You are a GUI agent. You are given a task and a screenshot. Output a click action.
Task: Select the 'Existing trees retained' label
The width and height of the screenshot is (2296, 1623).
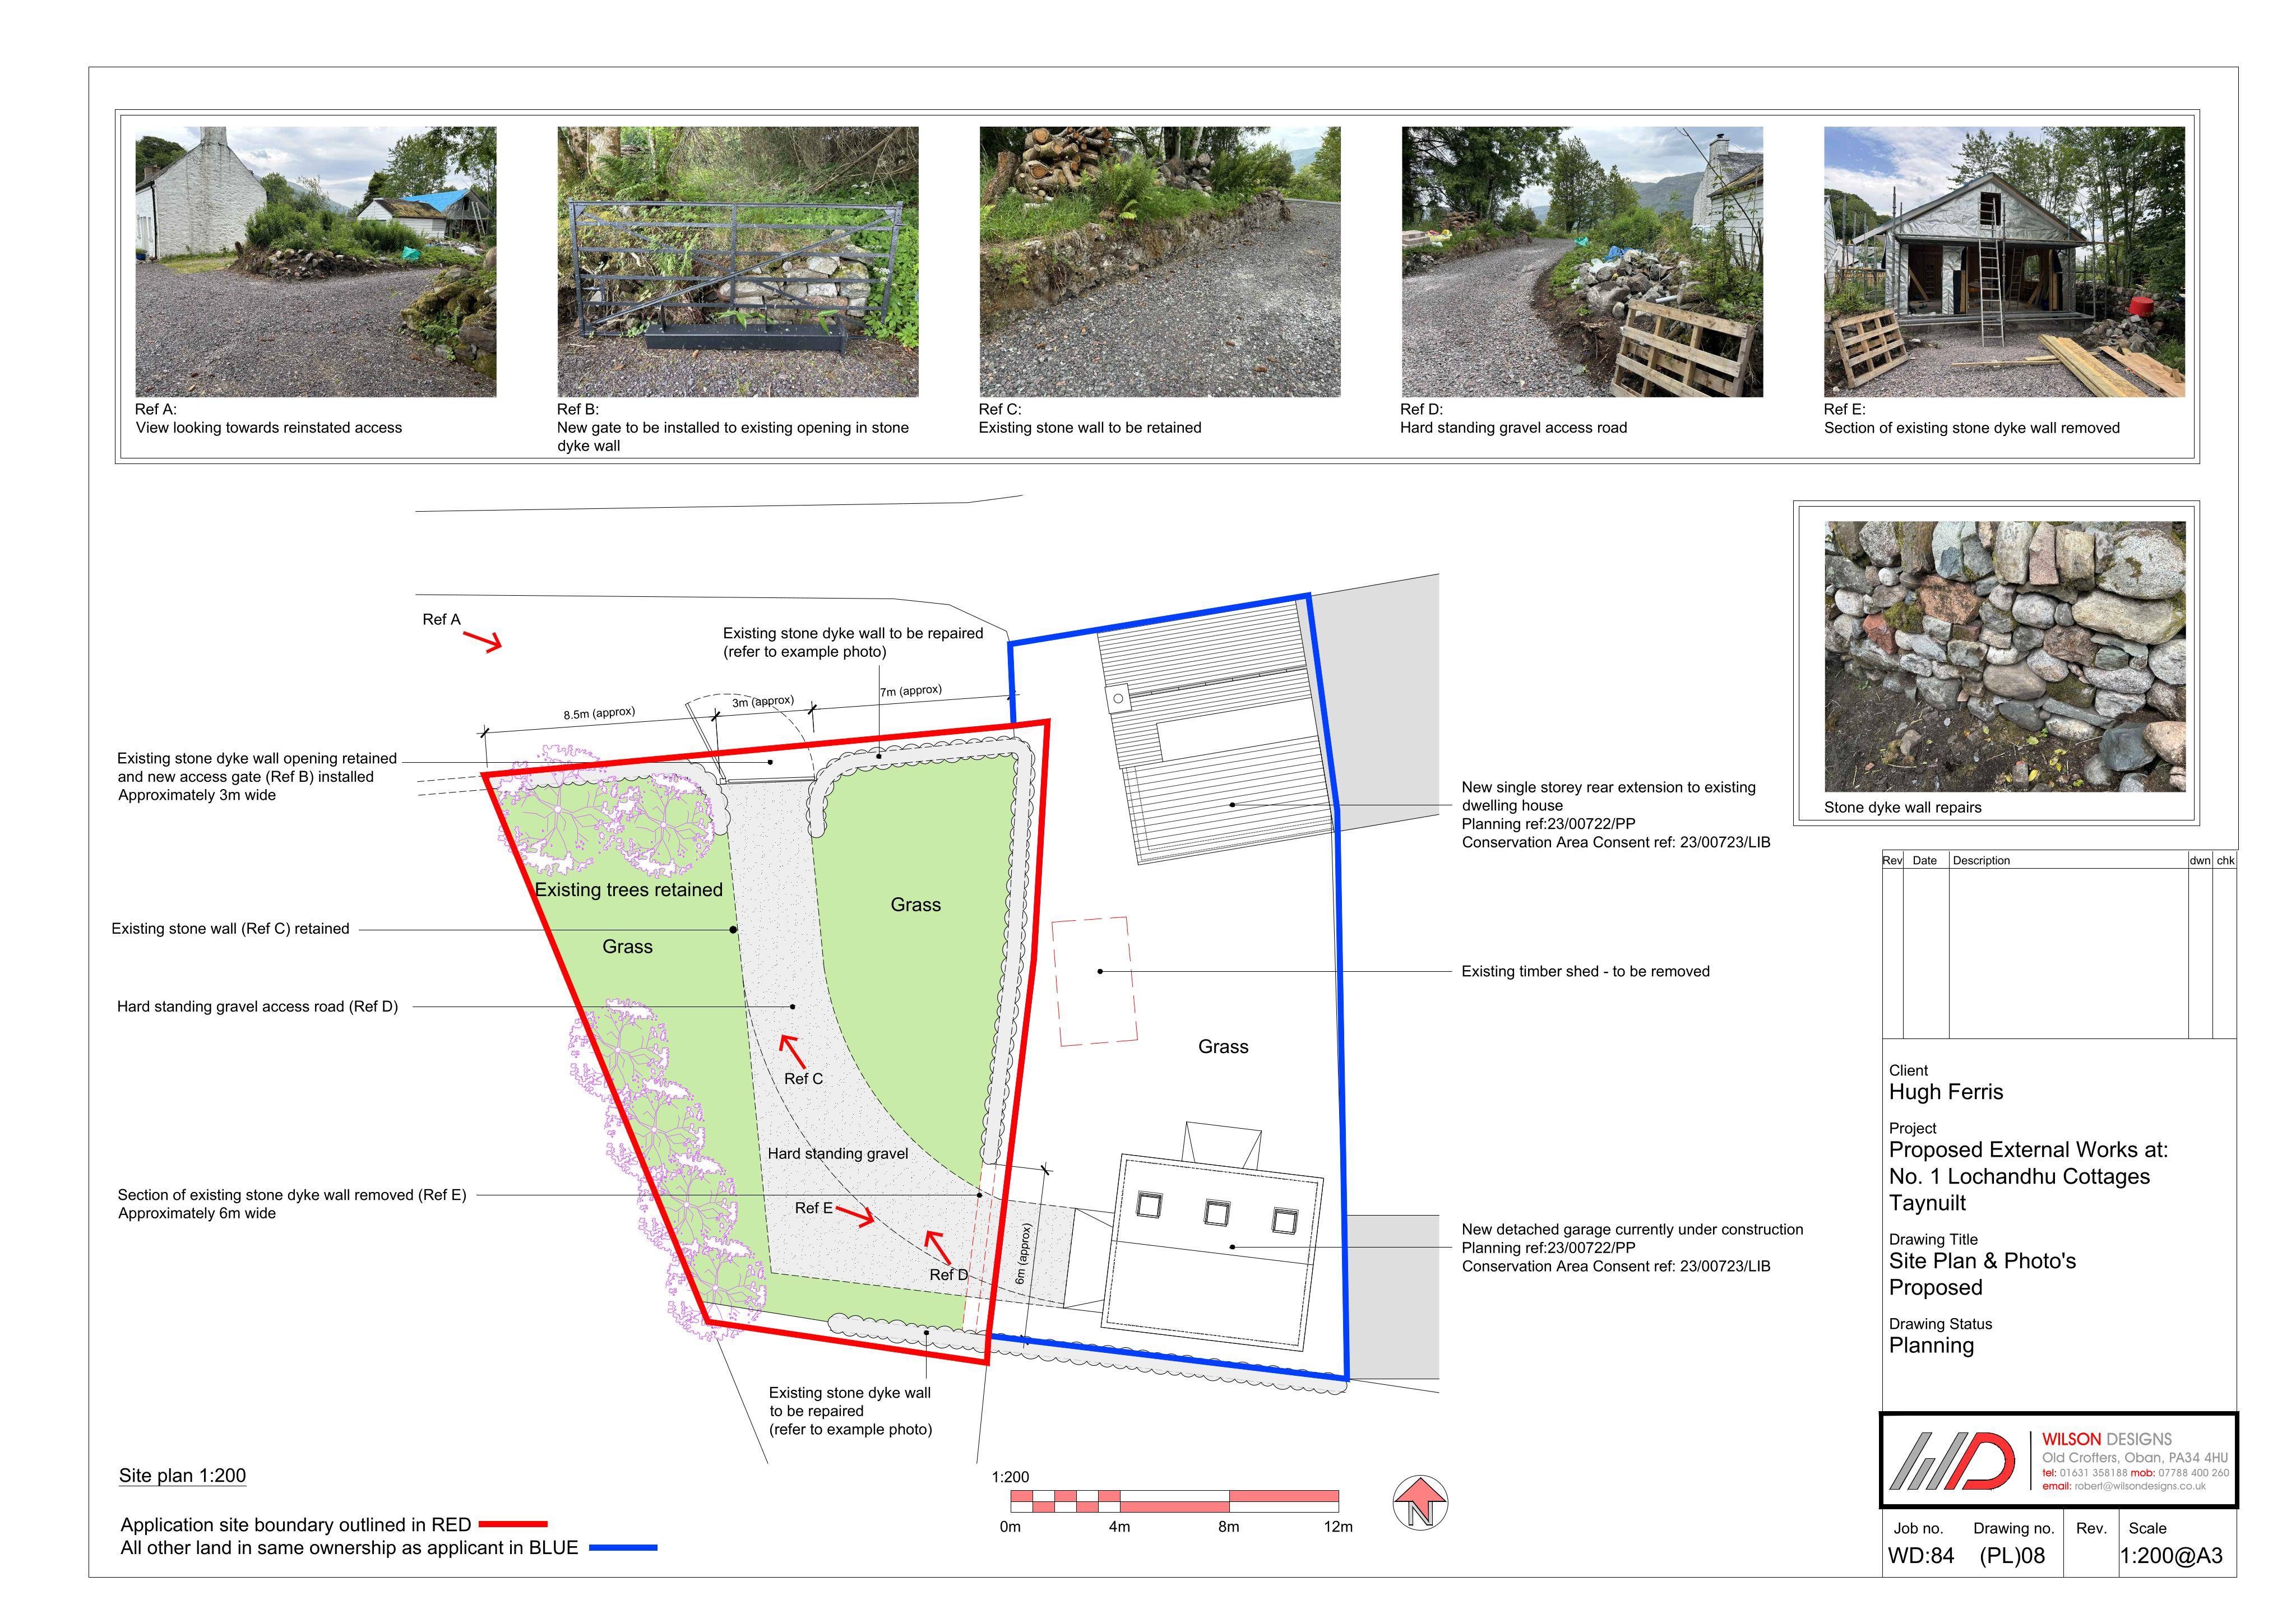pos(628,890)
